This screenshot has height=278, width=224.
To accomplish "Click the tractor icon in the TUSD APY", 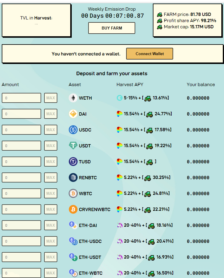I will [150, 162].
